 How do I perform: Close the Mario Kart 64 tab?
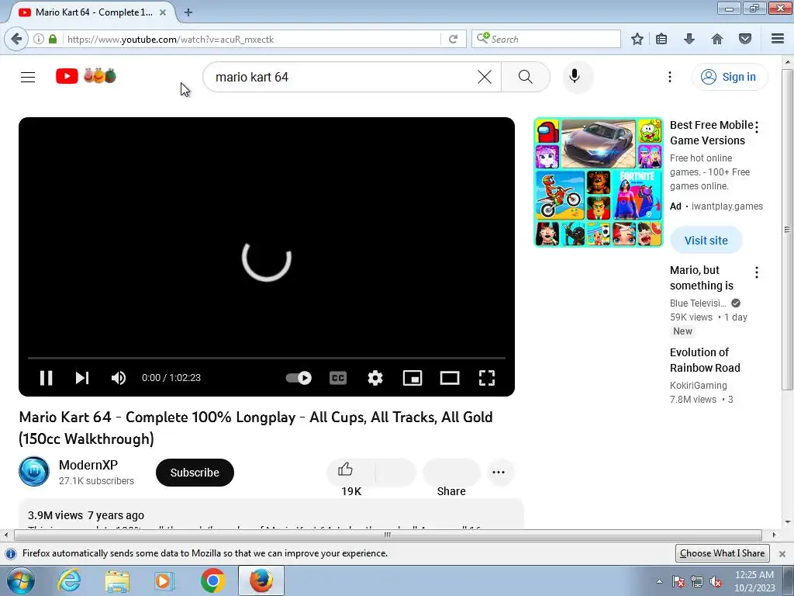[163, 12]
